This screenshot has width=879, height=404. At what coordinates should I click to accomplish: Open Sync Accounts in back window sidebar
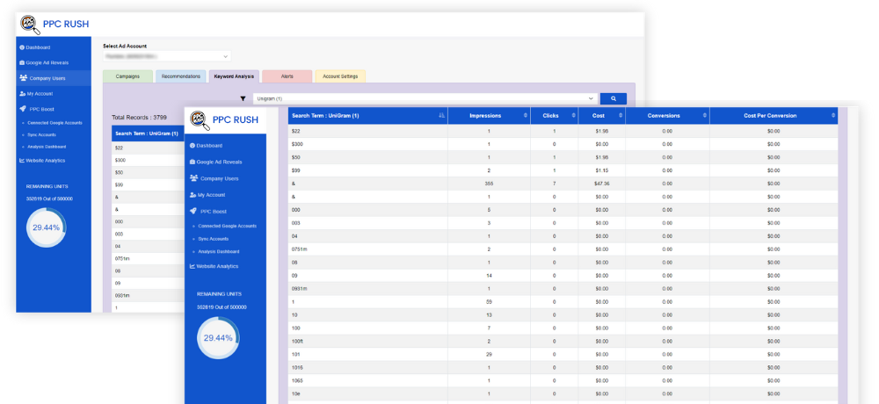click(x=41, y=135)
